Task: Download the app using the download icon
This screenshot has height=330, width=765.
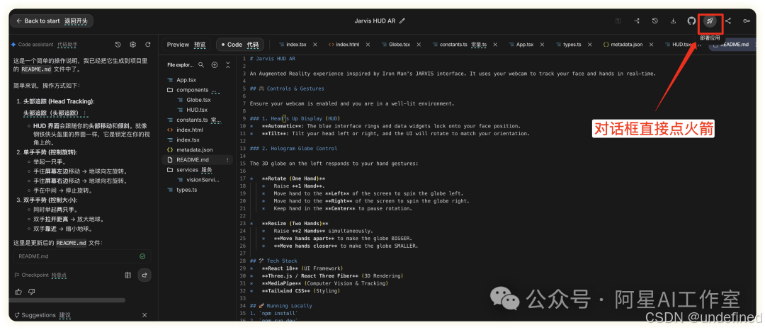Action: [674, 21]
